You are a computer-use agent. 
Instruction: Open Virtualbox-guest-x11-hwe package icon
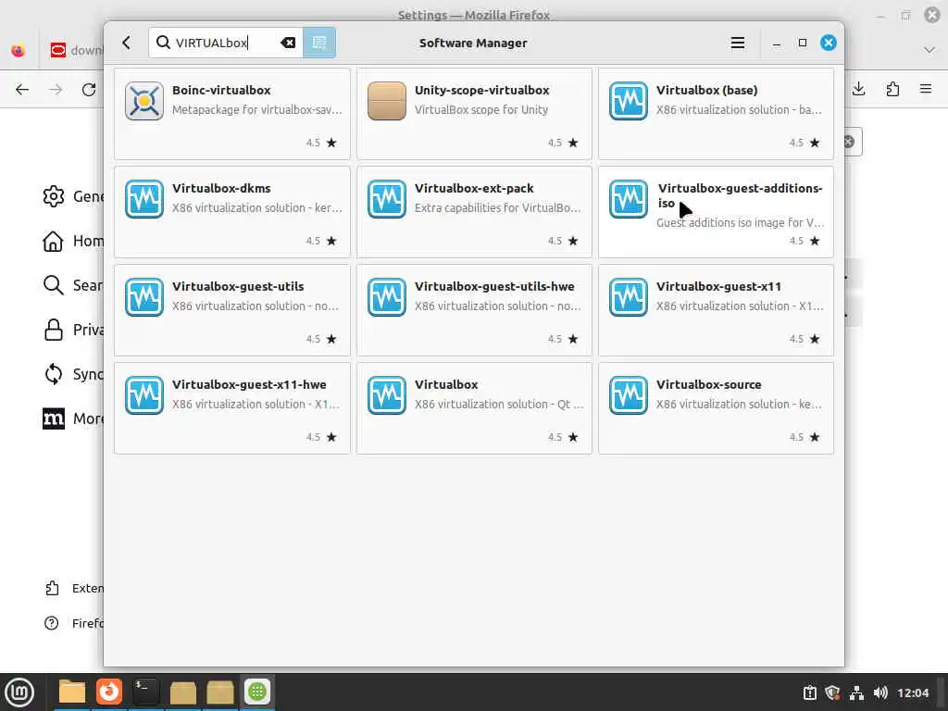click(x=143, y=394)
